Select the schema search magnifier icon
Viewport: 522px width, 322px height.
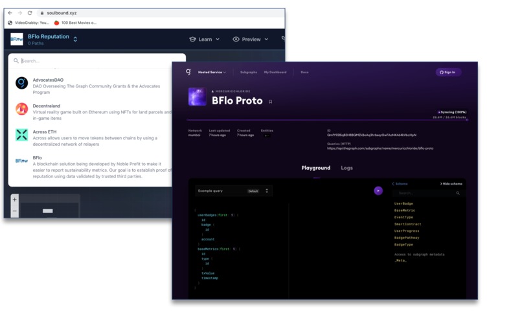coord(458,193)
